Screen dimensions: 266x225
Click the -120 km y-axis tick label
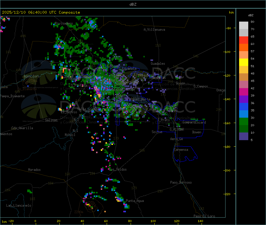coord(228,75)
